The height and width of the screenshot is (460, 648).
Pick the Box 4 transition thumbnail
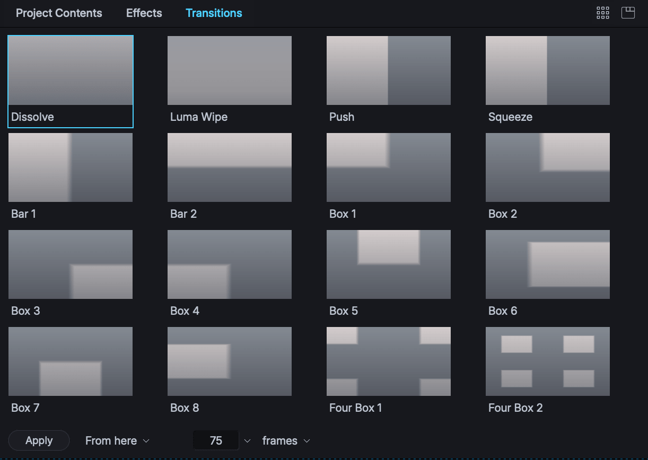230,264
